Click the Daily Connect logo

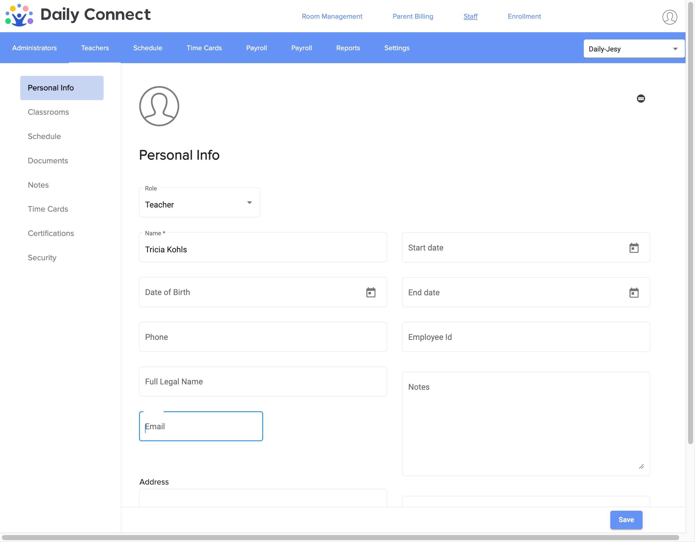tap(78, 15)
